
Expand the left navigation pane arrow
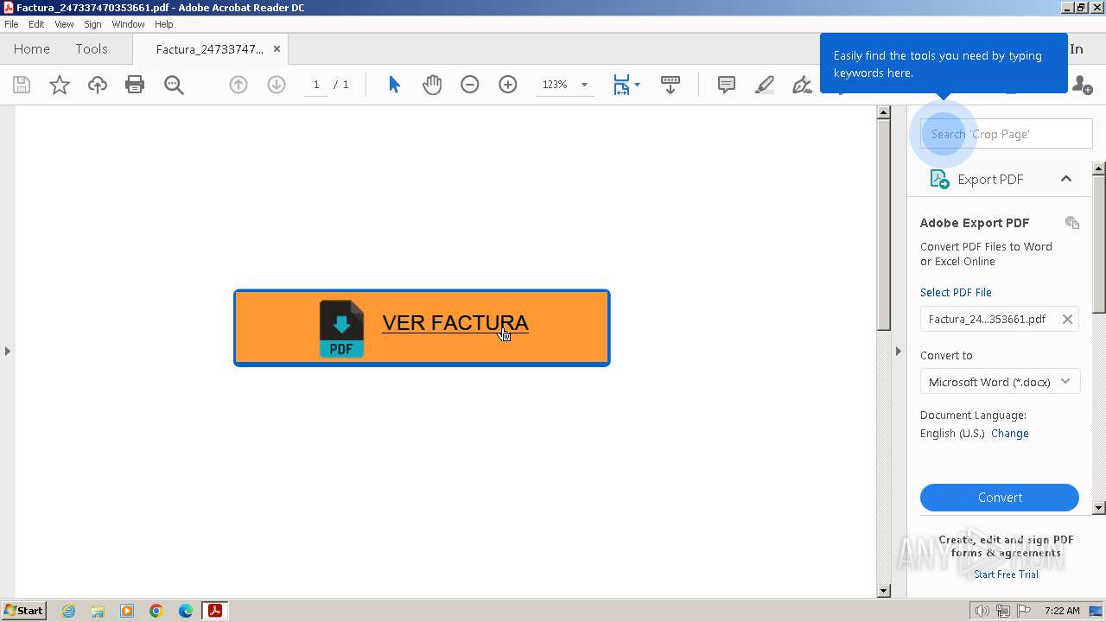[8, 351]
